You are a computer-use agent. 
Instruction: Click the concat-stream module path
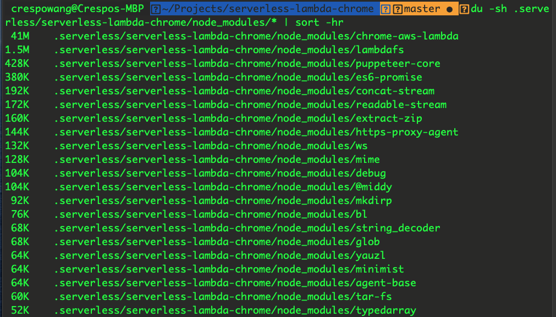pos(244,91)
